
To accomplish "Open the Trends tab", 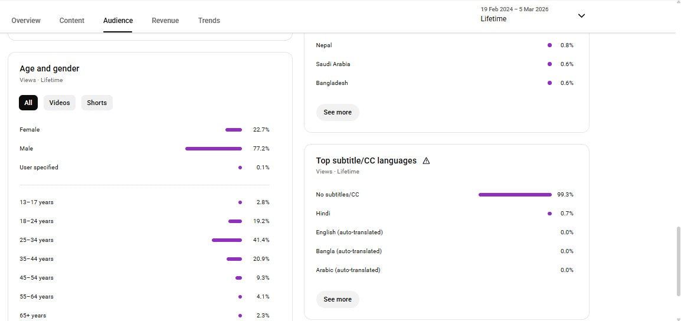I will (209, 21).
